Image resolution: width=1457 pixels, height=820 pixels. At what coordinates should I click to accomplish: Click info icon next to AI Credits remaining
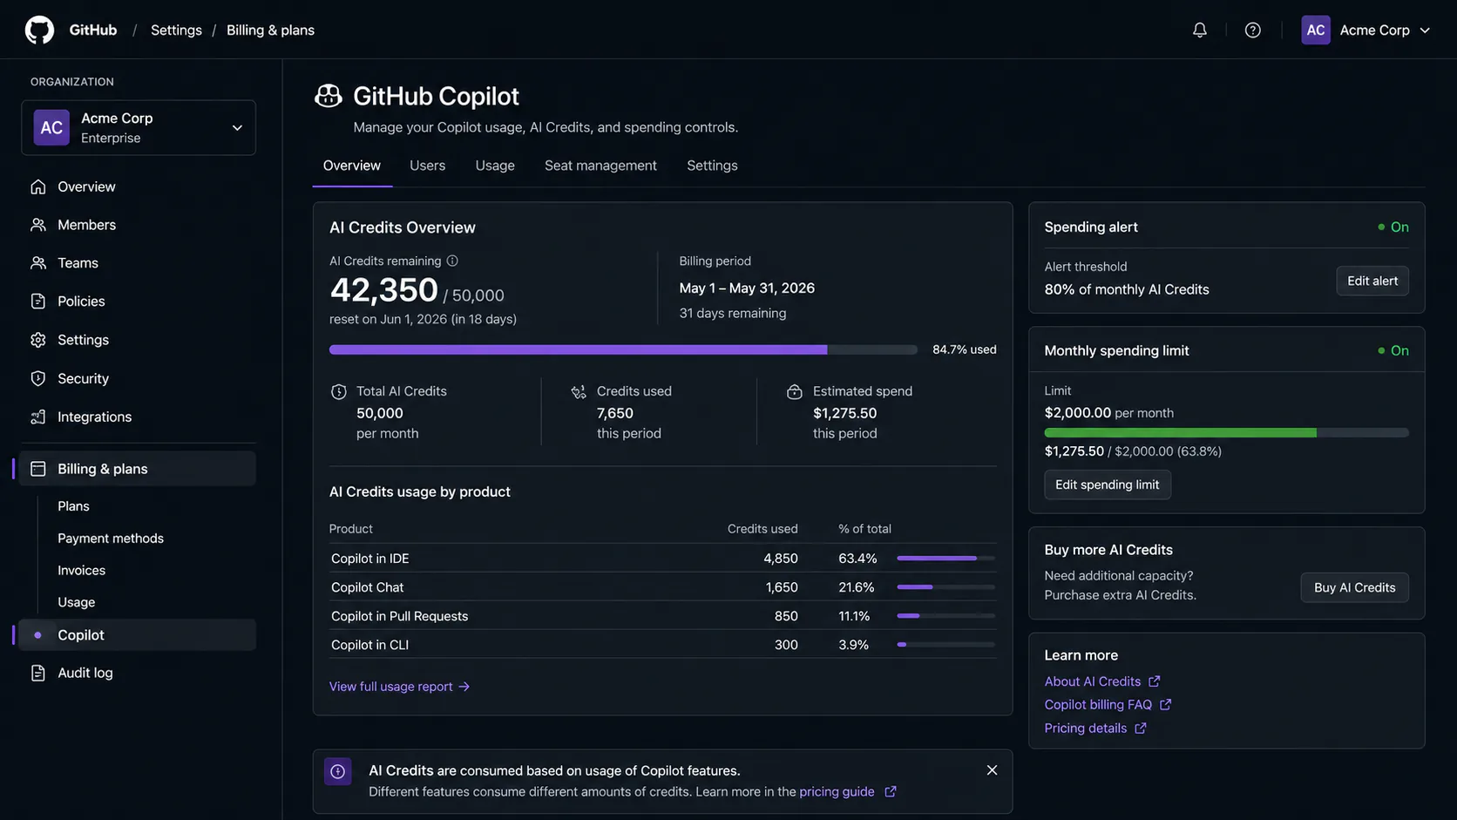pos(452,261)
